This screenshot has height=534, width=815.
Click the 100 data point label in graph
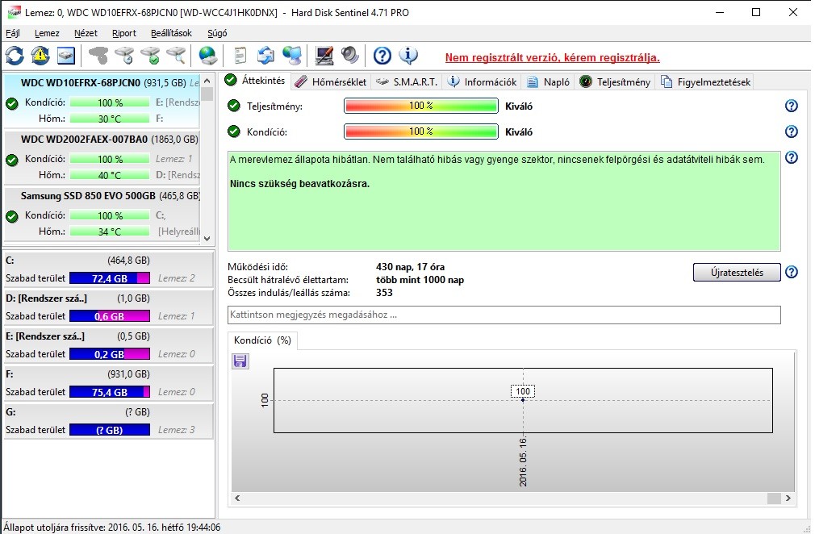click(523, 391)
